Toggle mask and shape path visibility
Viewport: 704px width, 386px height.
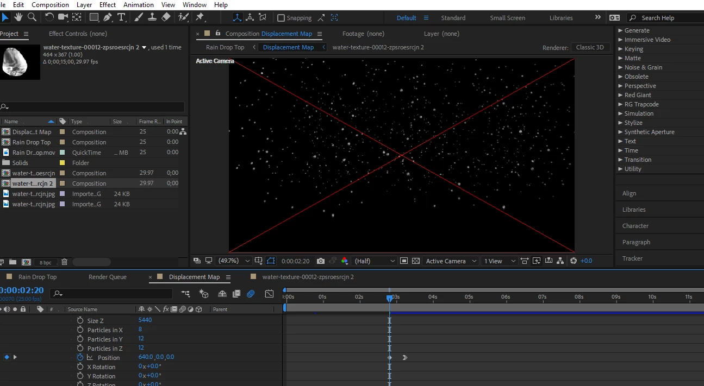pos(271,261)
